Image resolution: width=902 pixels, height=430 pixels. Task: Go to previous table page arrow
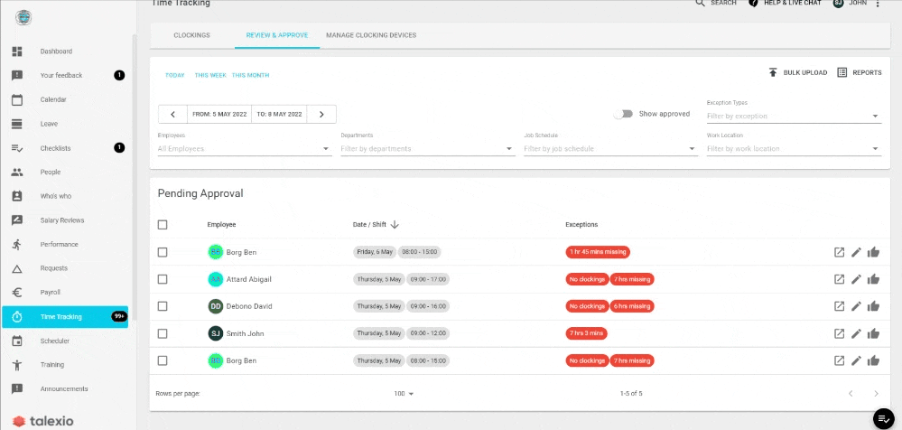(x=851, y=394)
